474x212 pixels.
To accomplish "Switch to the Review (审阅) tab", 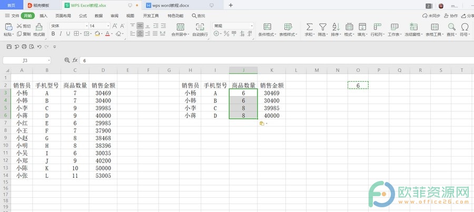I will click(x=114, y=16).
